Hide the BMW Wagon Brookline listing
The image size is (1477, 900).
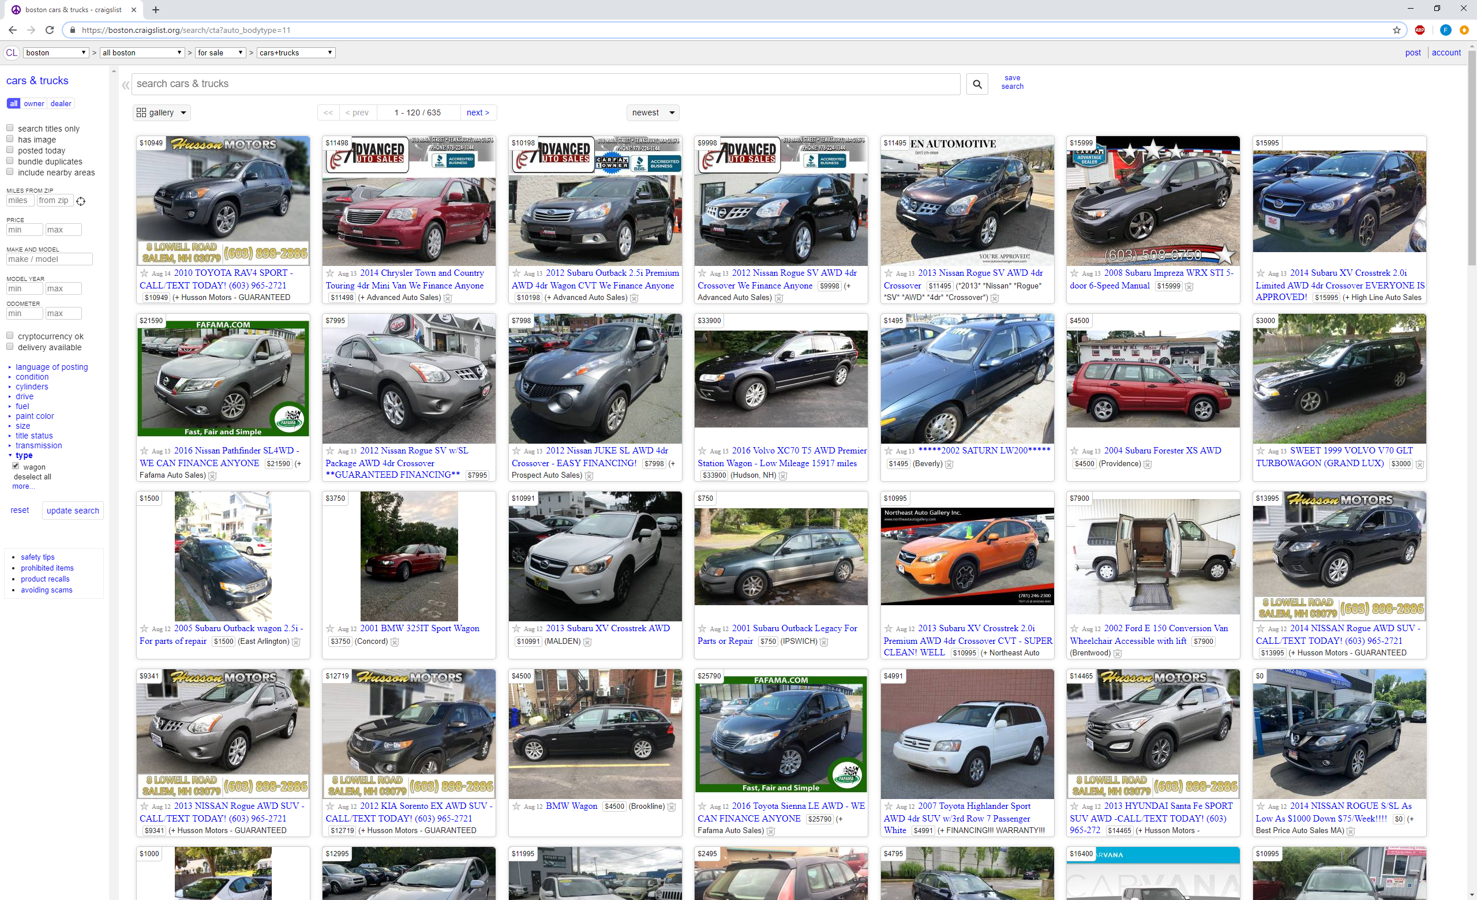[672, 807]
